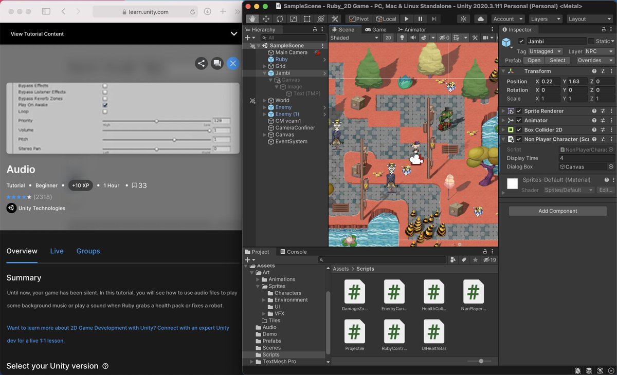The image size is (617, 375).
Task: Click the share icon on tutorial
Action: (201, 64)
